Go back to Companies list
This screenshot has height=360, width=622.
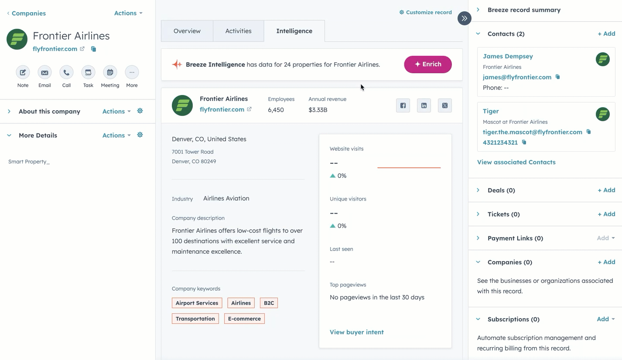[x=26, y=13]
